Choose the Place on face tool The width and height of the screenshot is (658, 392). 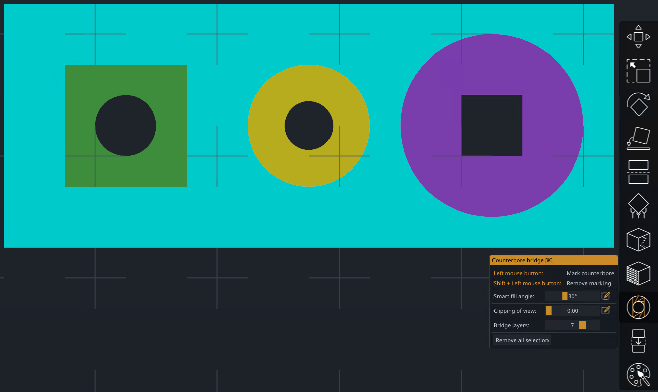pyautogui.click(x=638, y=138)
